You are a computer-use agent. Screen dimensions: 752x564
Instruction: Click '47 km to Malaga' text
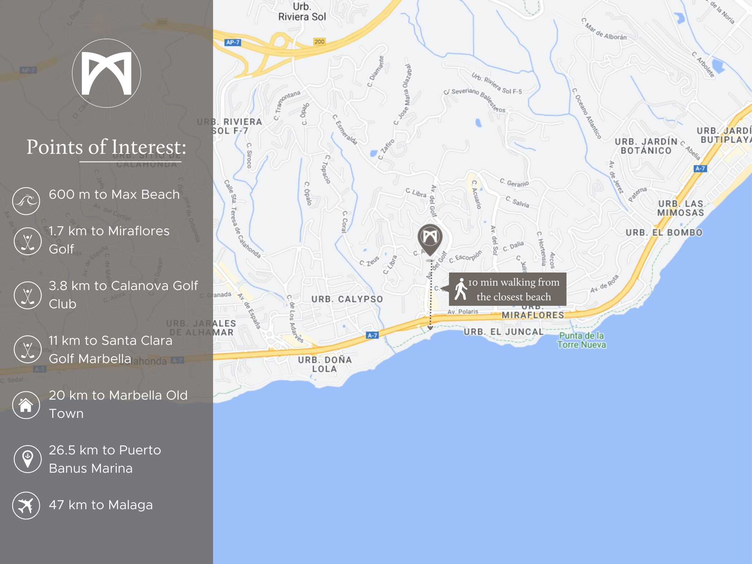(x=101, y=505)
